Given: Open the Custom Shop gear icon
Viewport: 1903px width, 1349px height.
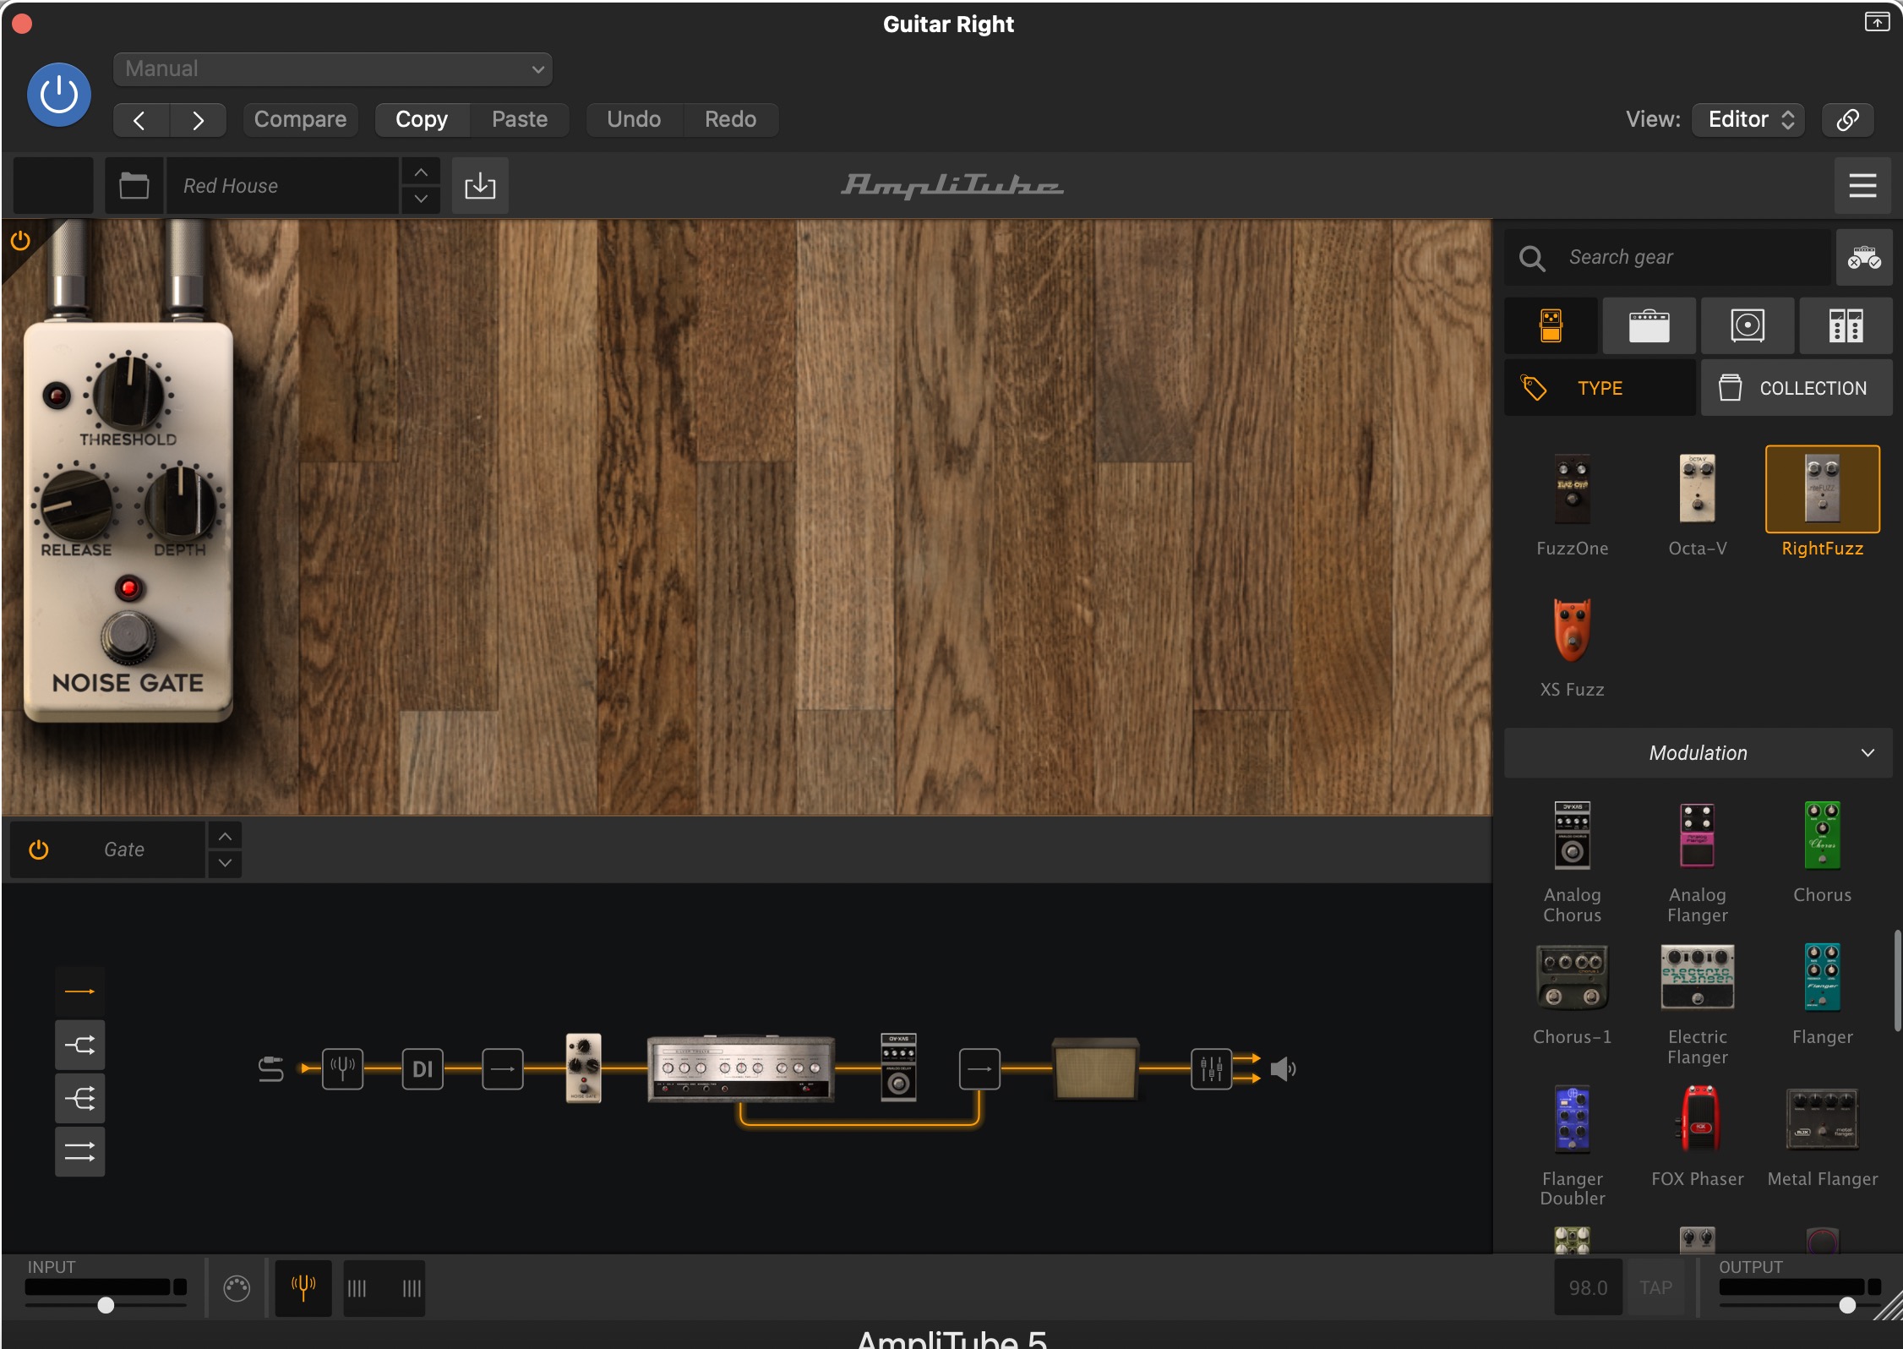Looking at the screenshot, I should coord(1863,257).
